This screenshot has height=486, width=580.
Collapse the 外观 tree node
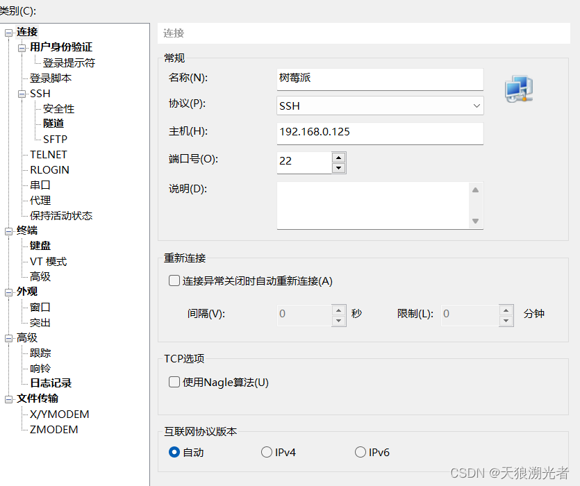coord(8,292)
